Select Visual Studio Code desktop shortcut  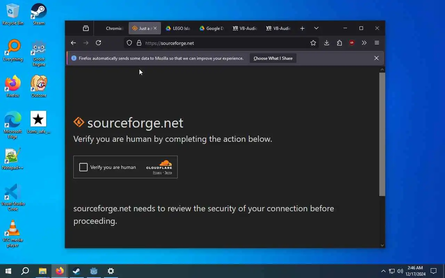coord(13,197)
